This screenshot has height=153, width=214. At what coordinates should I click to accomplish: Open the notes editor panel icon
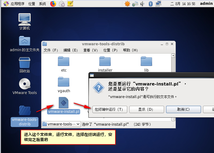[71, 3]
